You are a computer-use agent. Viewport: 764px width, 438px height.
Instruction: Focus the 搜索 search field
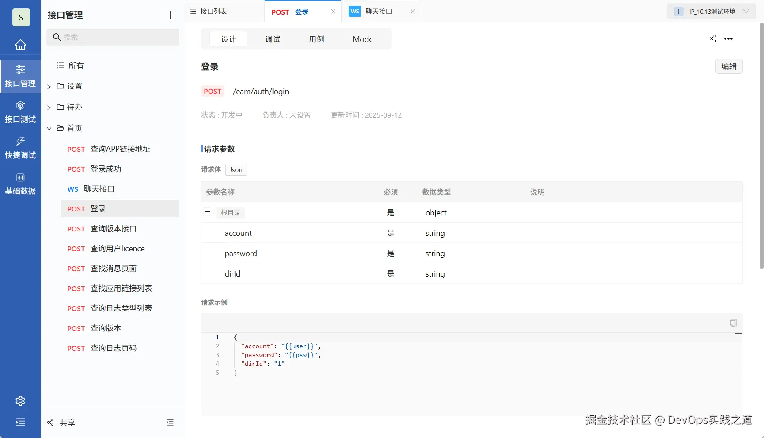(113, 37)
